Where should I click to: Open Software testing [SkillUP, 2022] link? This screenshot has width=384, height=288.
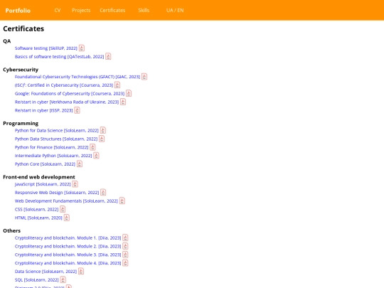46,48
